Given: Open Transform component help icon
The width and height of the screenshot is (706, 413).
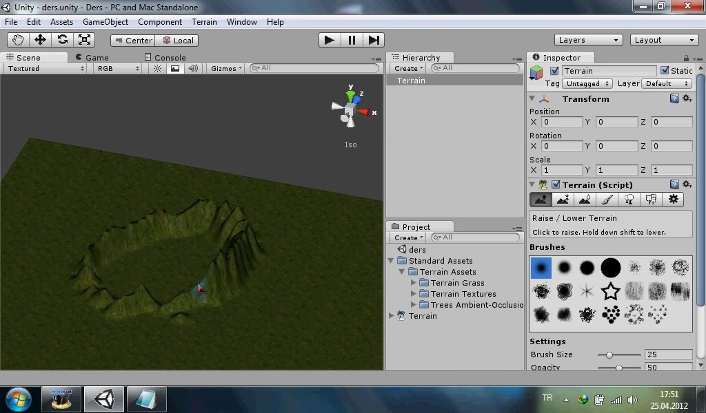Looking at the screenshot, I should 674,98.
